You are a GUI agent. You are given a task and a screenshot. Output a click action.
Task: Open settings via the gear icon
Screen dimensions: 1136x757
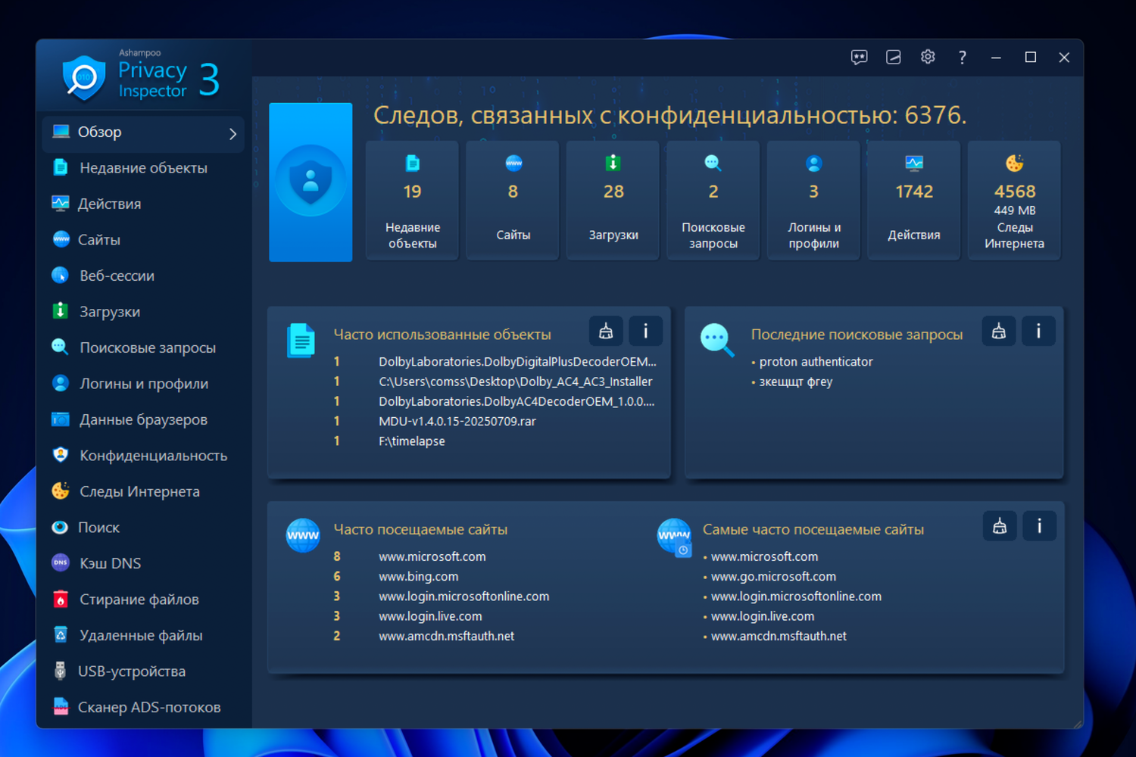[x=928, y=58]
